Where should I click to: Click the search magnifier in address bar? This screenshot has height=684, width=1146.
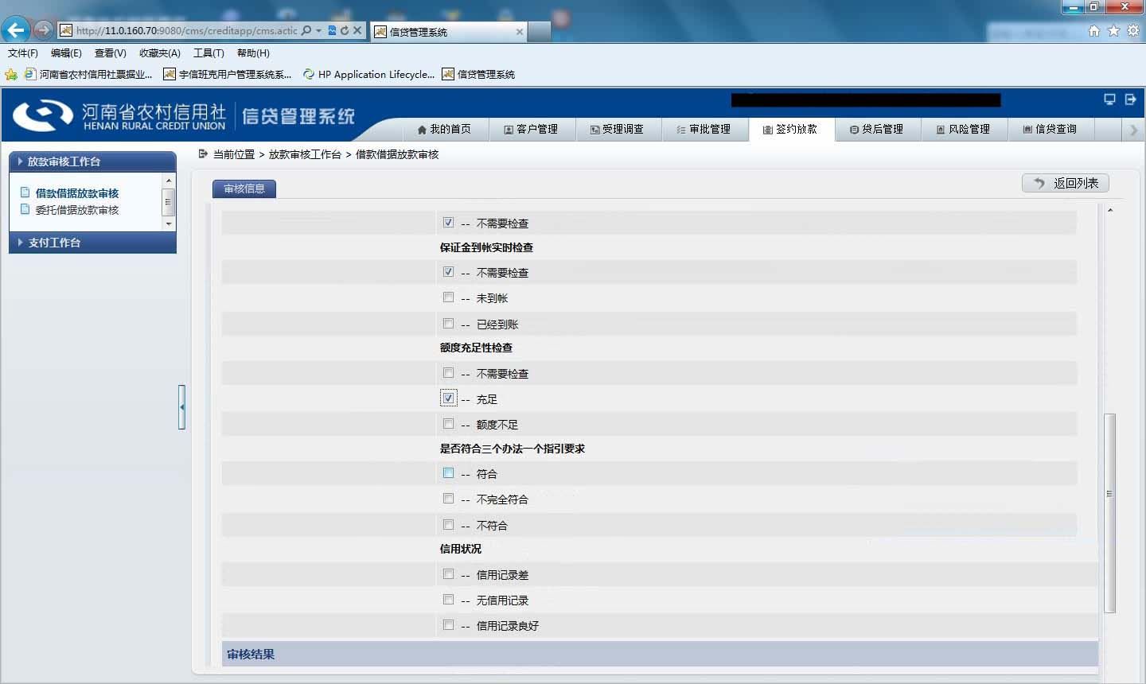[306, 30]
